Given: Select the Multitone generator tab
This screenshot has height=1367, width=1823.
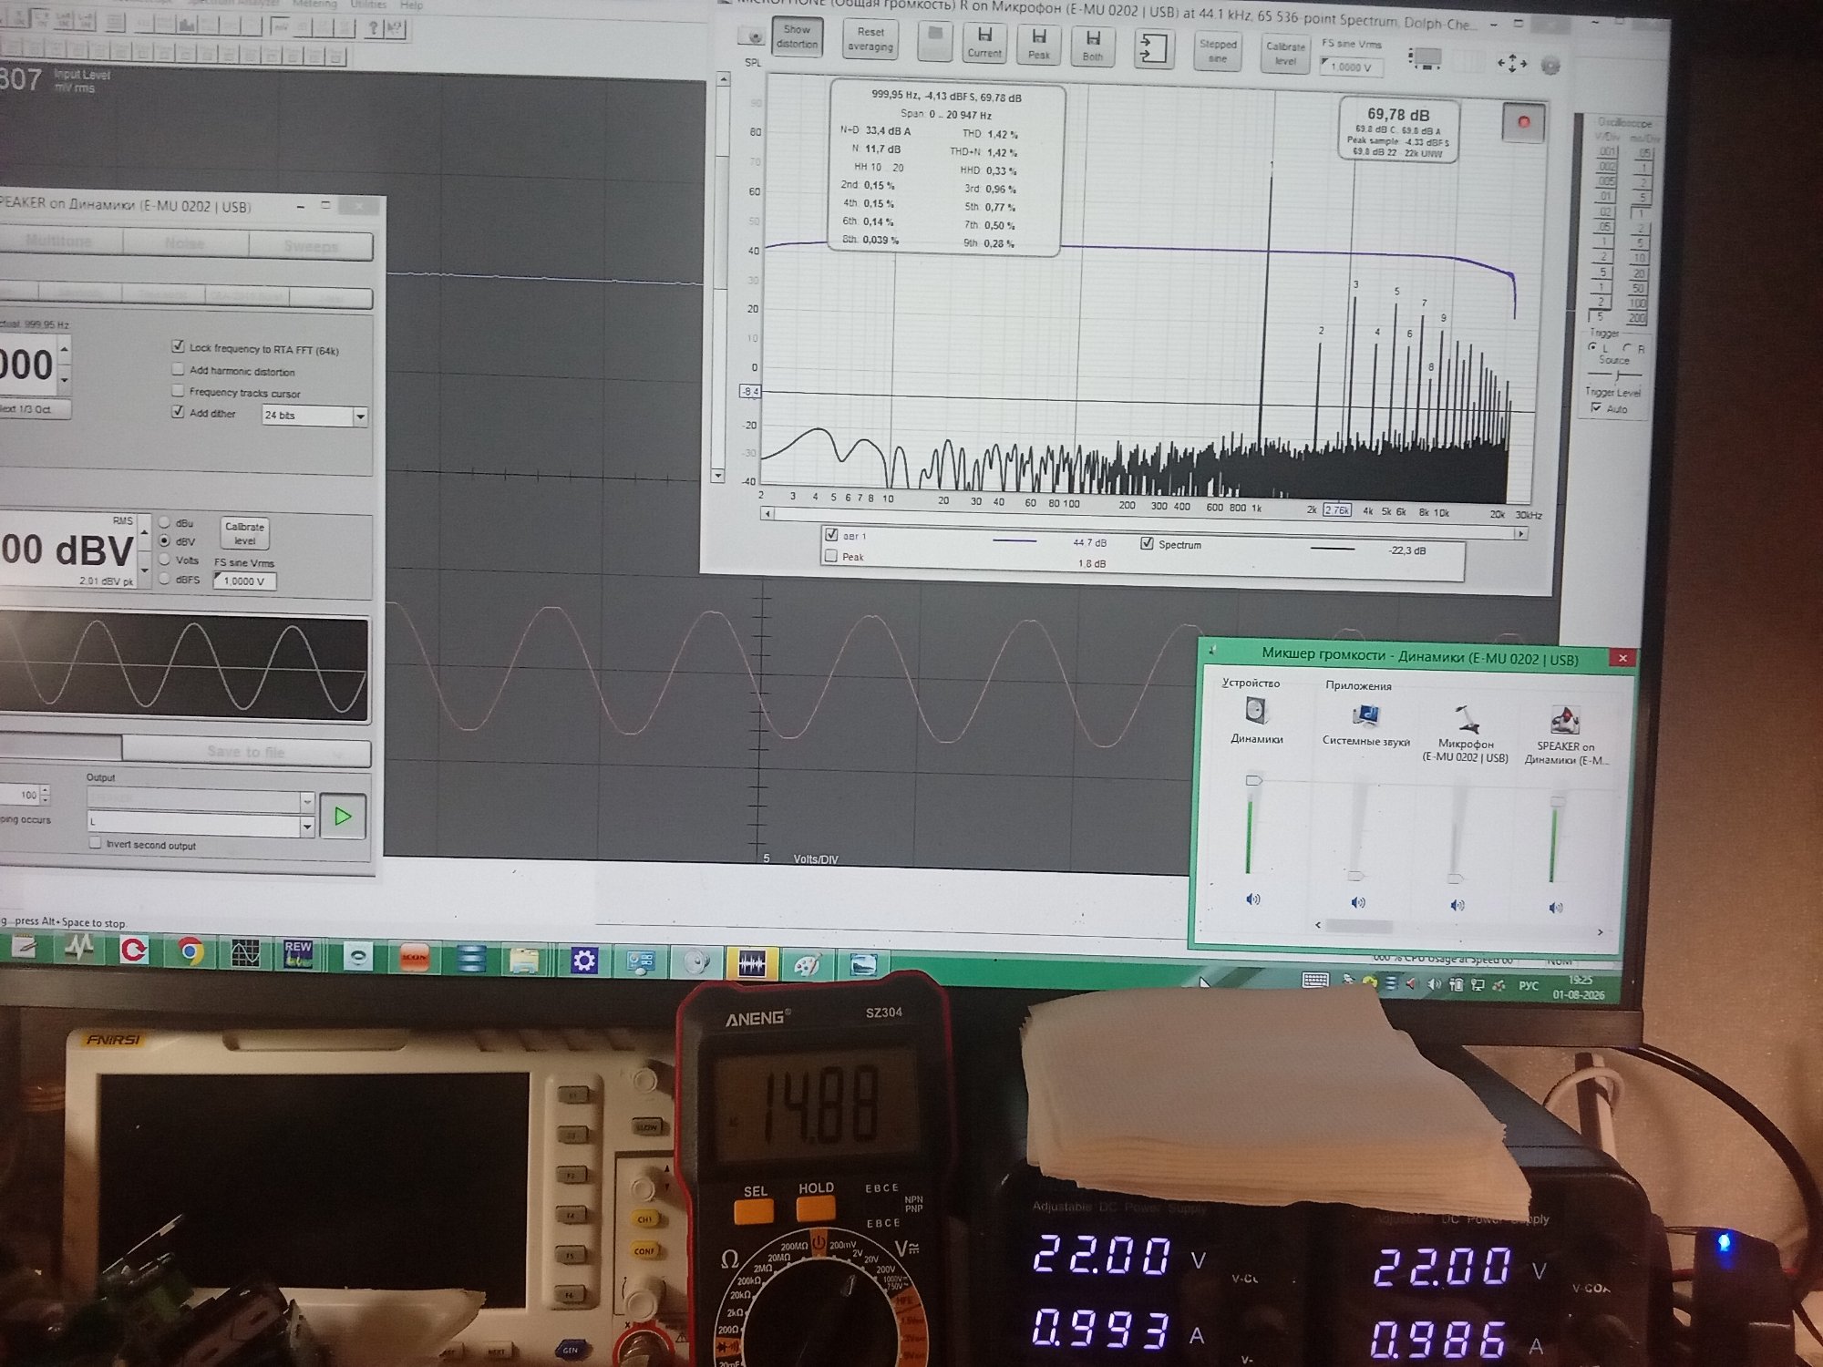Looking at the screenshot, I should (x=59, y=242).
